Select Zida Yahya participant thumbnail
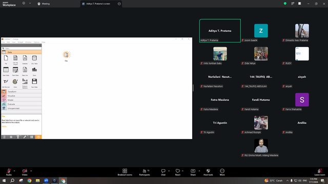The height and width of the screenshot is (184, 328). [261, 54]
